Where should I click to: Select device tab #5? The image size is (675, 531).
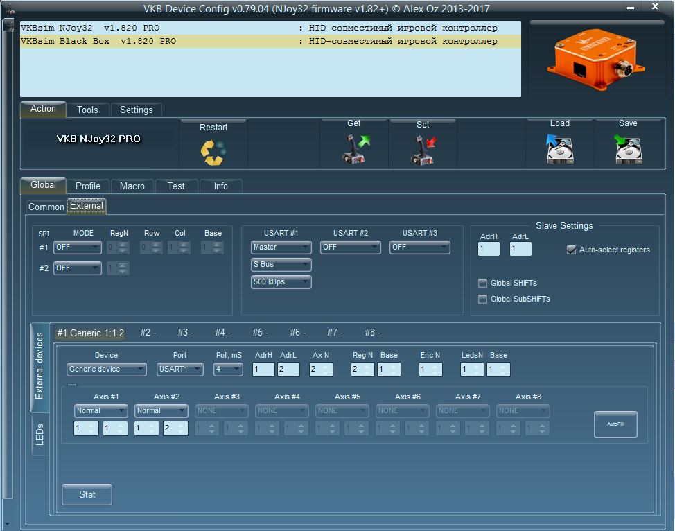click(260, 333)
